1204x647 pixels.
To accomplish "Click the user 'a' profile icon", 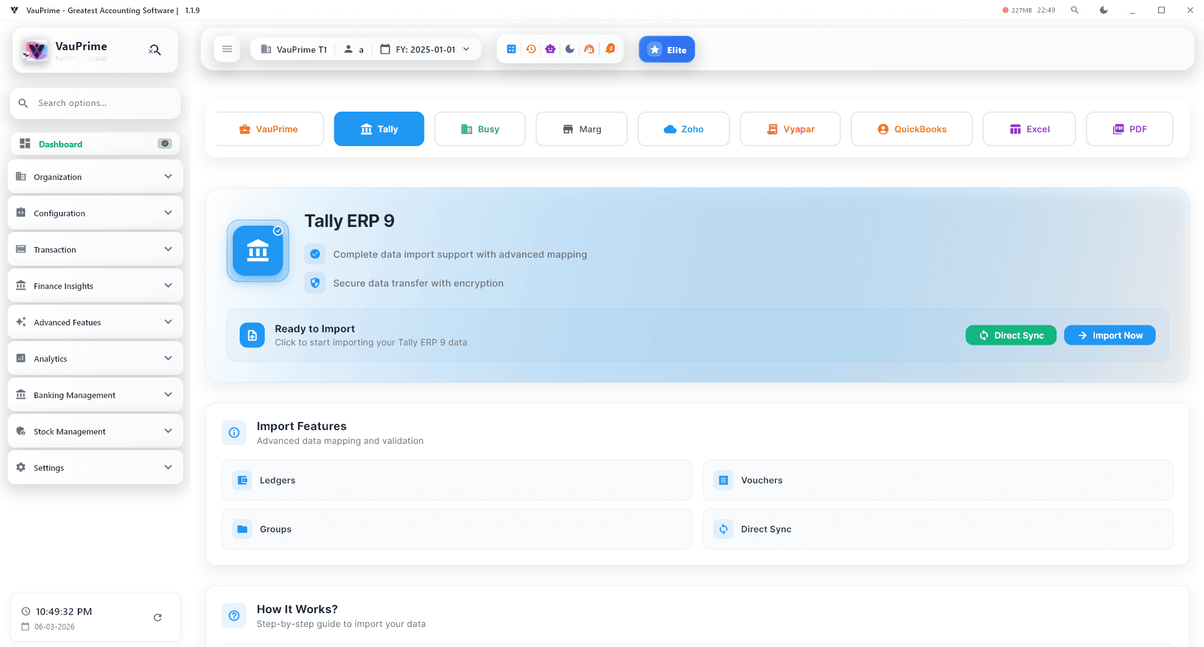I will point(348,50).
